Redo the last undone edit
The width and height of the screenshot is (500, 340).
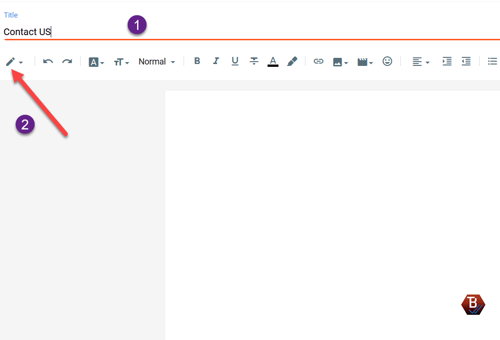(67, 62)
